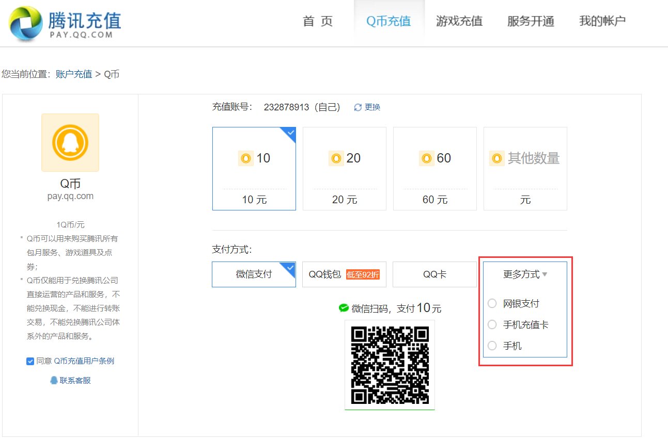Click the coin icon on the 60 Q币 card
The image size is (668, 440).
click(427, 158)
